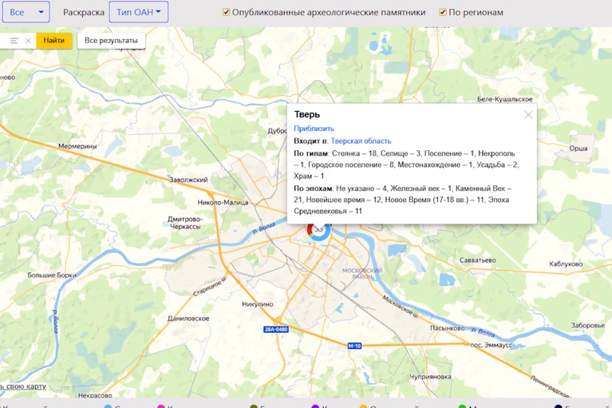This screenshot has width=612, height=408.
Task: Click the 33 cluster marker on Tver
Action: point(319,230)
